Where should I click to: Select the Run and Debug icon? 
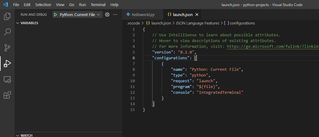click(x=7, y=64)
